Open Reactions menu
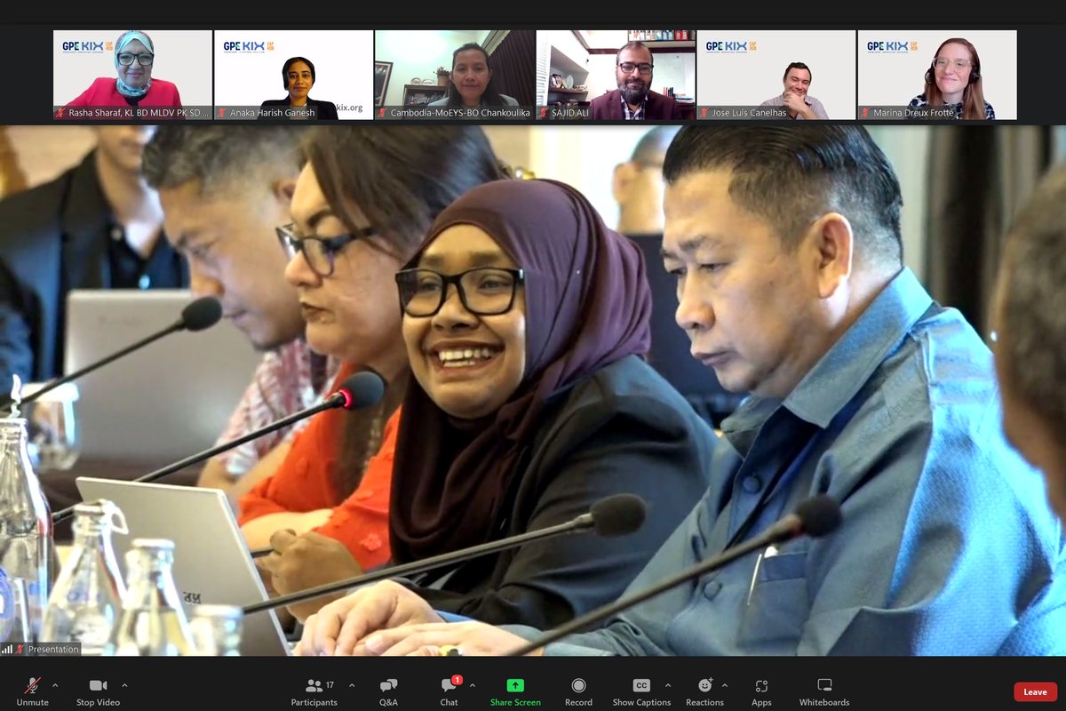1066x711 pixels. click(x=704, y=691)
